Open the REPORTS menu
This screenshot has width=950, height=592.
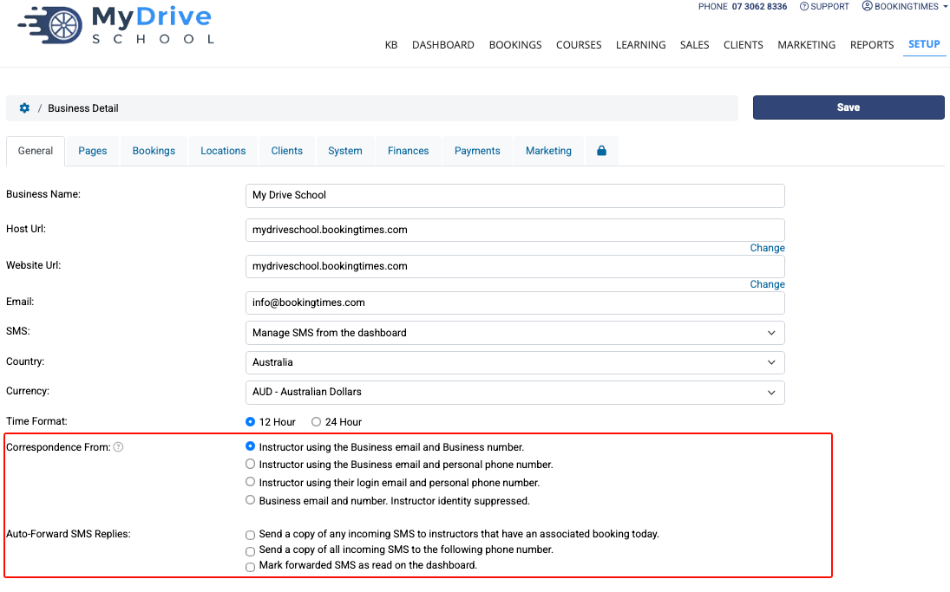coord(872,45)
